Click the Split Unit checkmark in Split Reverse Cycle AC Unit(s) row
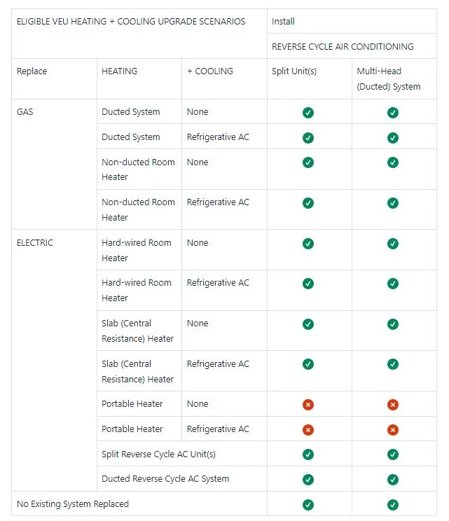The width and height of the screenshot is (449, 521). click(x=308, y=454)
